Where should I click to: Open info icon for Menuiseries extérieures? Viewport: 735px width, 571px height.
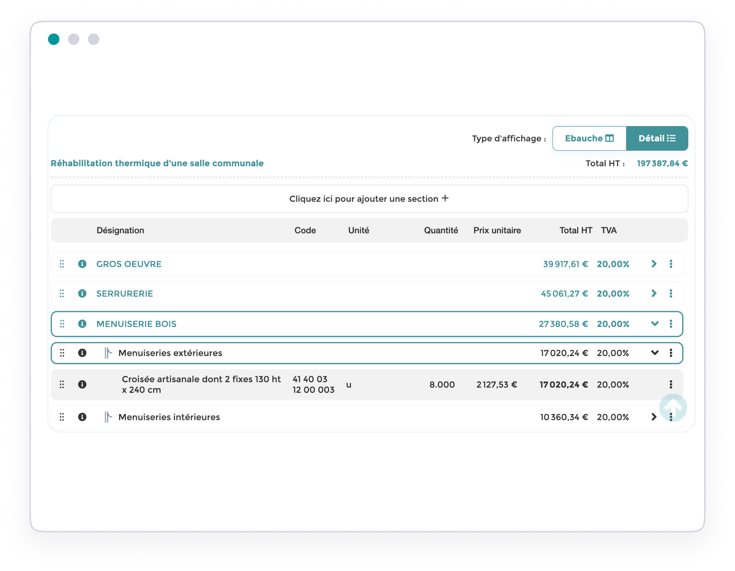click(82, 353)
